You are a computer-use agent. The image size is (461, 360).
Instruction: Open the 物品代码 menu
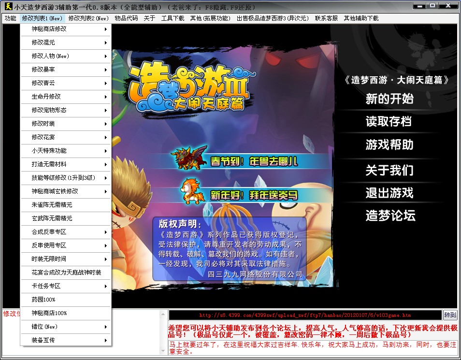pos(126,18)
